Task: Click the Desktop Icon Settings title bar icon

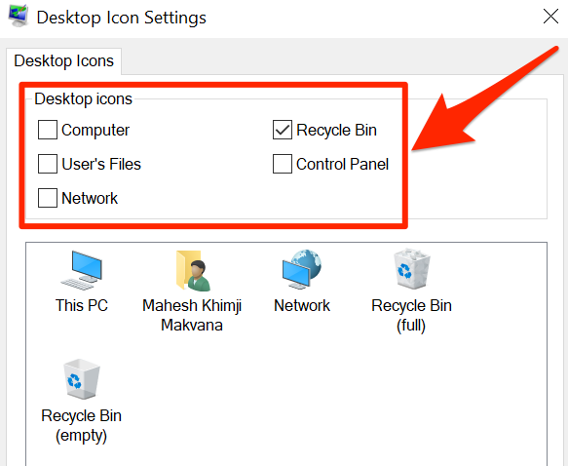Action: click(18, 16)
